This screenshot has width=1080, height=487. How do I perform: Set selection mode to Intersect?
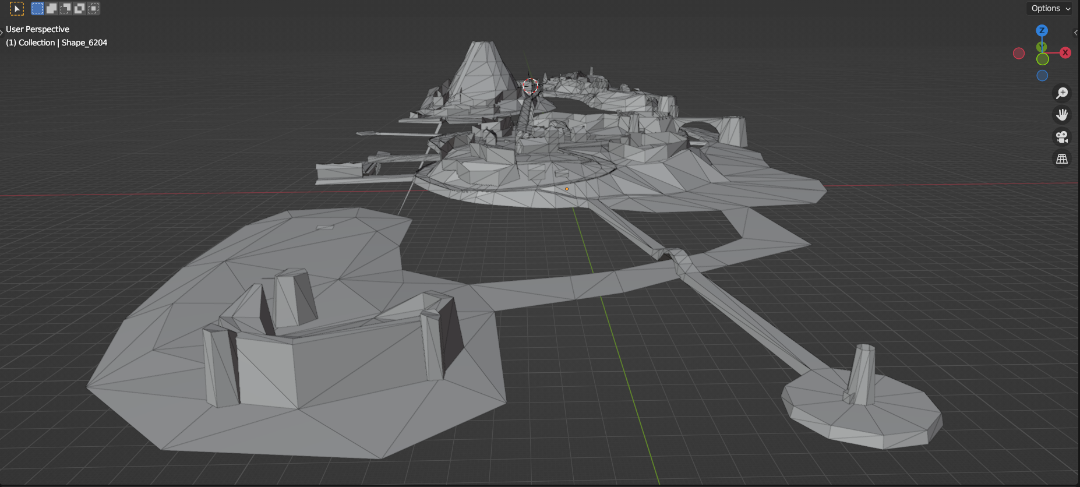[93, 8]
